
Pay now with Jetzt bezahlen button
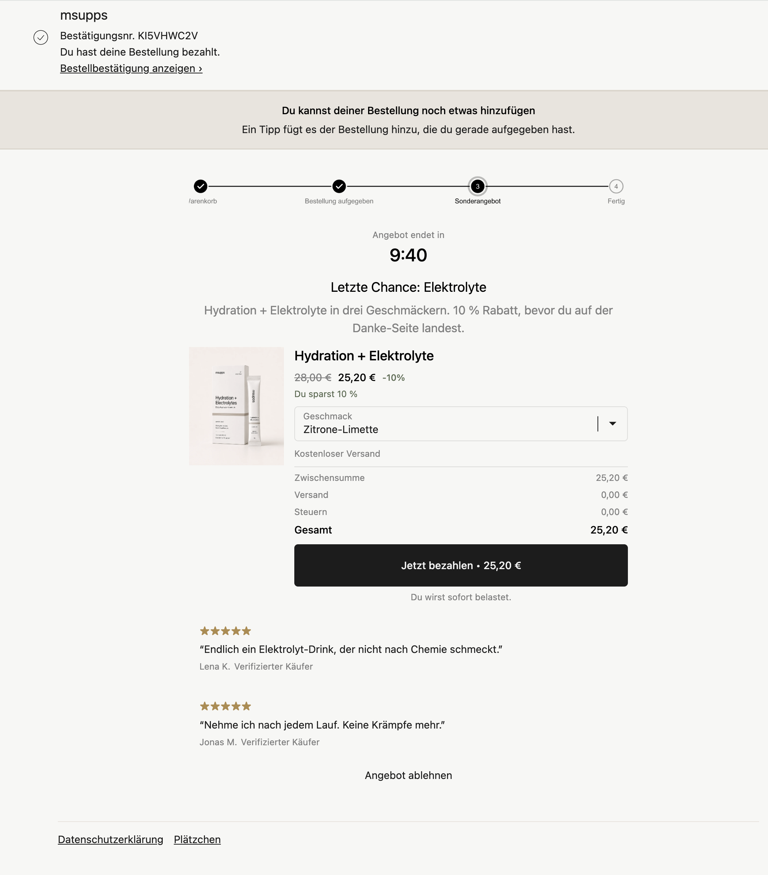pyautogui.click(x=461, y=565)
